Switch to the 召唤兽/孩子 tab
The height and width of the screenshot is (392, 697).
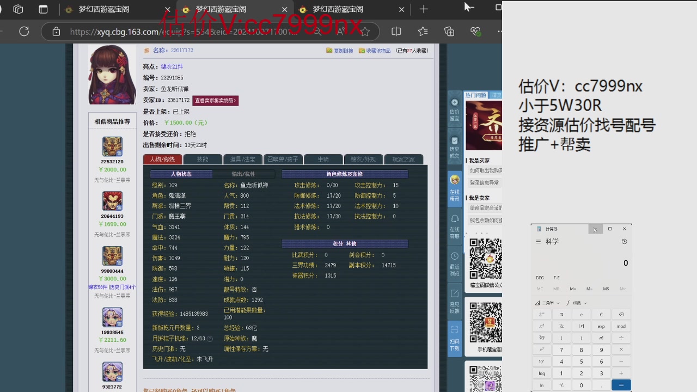tap(283, 160)
